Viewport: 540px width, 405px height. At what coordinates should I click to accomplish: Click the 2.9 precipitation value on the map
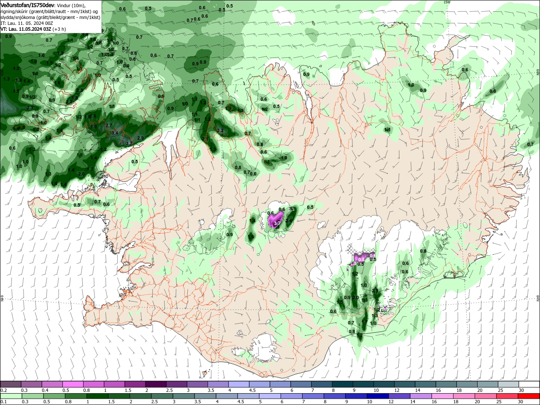[x=140, y=138]
